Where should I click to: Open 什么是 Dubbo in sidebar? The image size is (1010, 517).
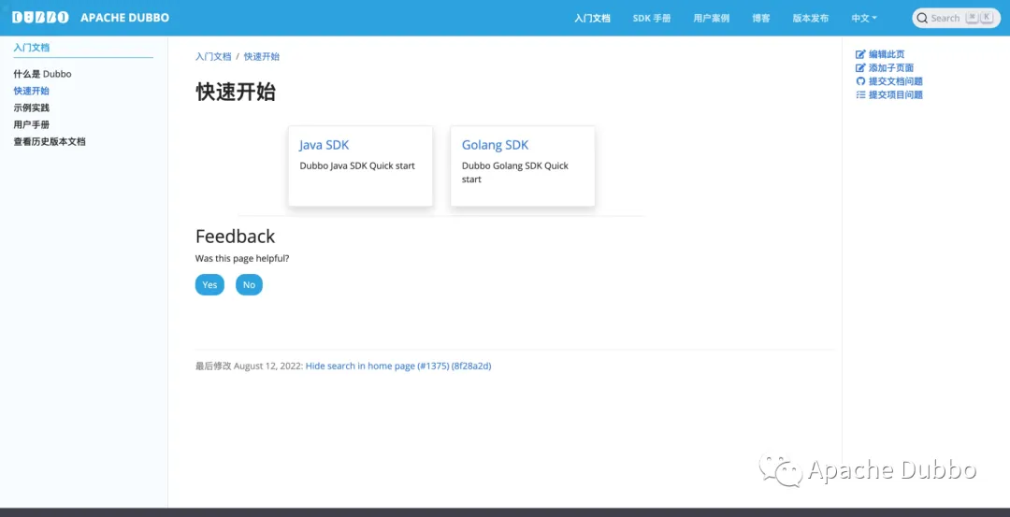tap(42, 74)
